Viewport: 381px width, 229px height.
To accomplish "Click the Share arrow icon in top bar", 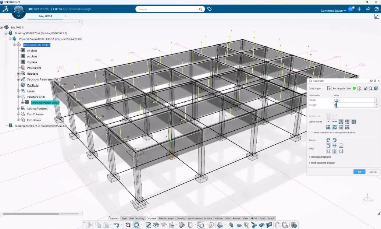I will [x=367, y=9].
